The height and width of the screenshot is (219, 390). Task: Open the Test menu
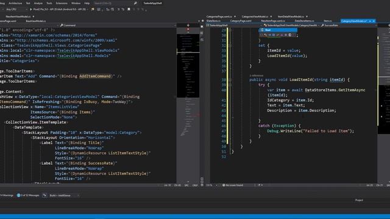[x=28, y=3]
